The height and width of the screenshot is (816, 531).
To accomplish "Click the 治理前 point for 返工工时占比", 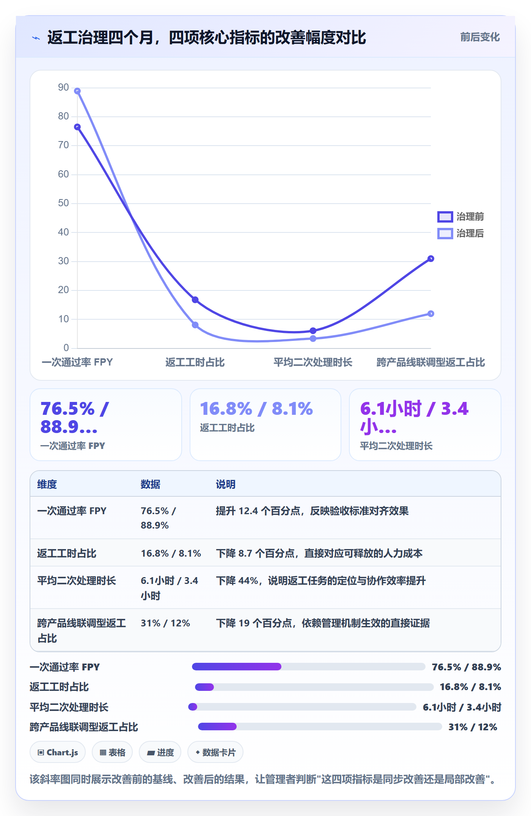I will [x=195, y=300].
